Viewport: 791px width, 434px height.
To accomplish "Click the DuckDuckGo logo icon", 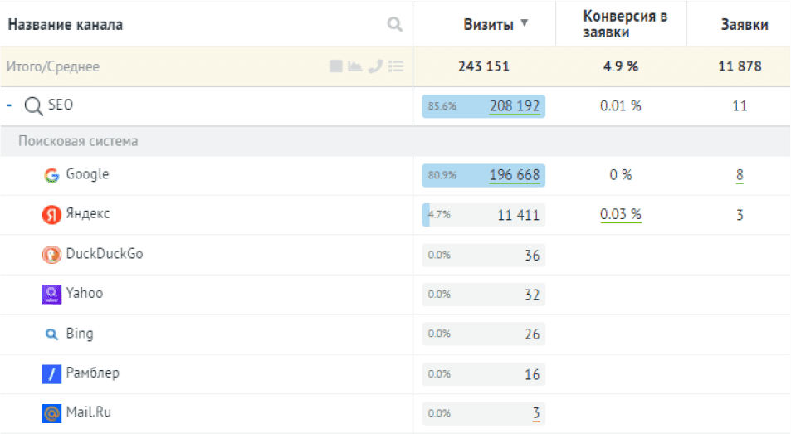I will tap(51, 255).
